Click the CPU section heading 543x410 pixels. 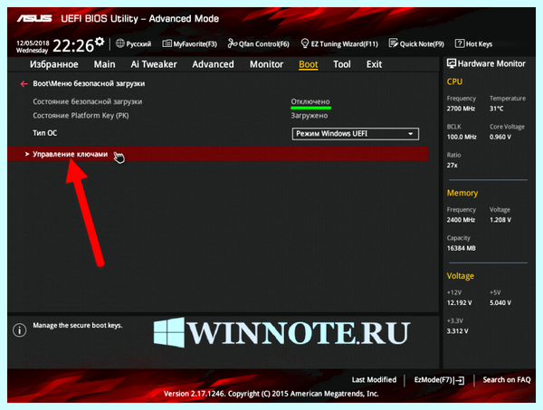(454, 81)
